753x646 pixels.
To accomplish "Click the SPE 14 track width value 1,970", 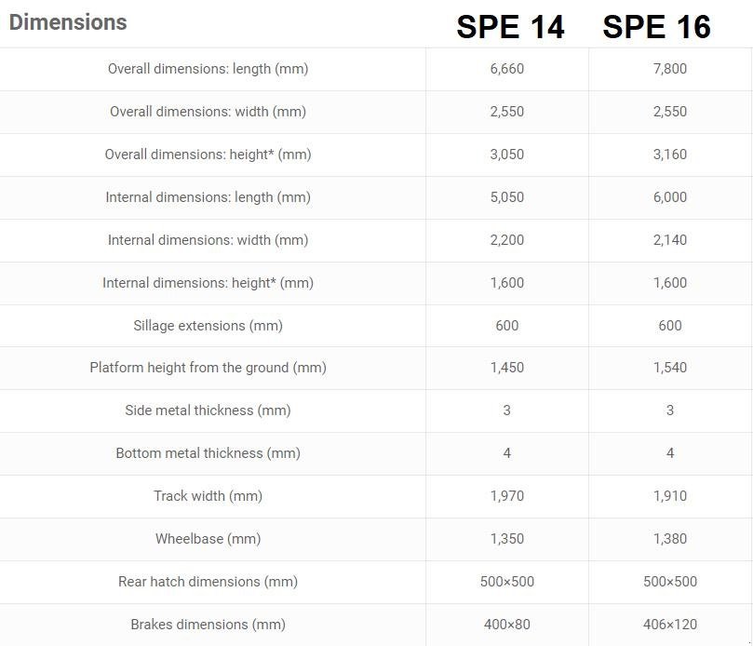I will 507,496.
